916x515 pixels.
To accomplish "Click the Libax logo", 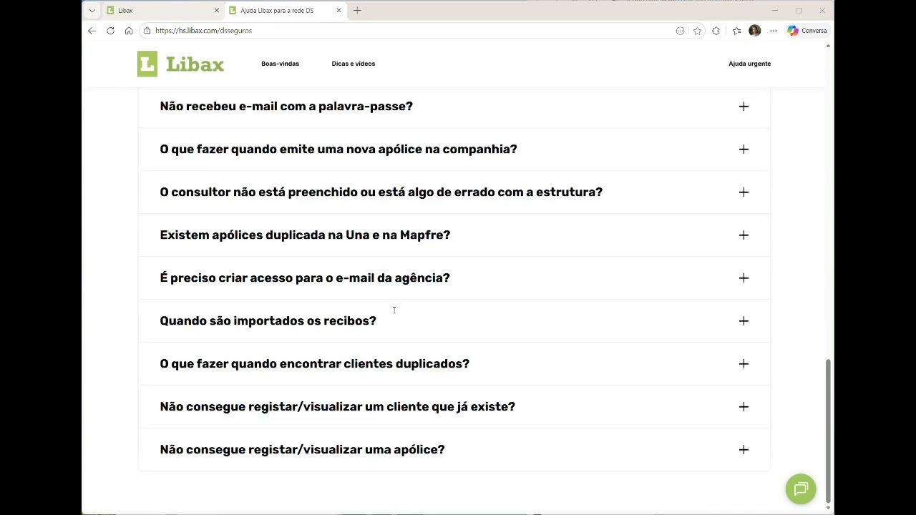I will pos(180,64).
